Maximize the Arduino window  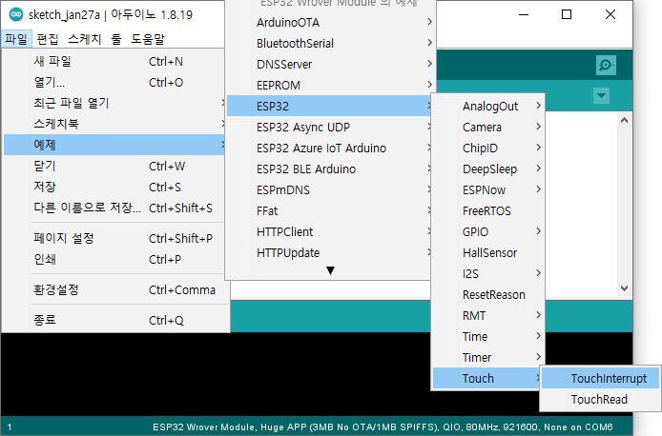pyautogui.click(x=567, y=14)
